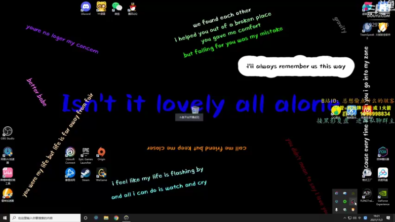Launch the blue Kugou music icon
The width and height of the screenshot is (395, 222).
pos(352,112)
